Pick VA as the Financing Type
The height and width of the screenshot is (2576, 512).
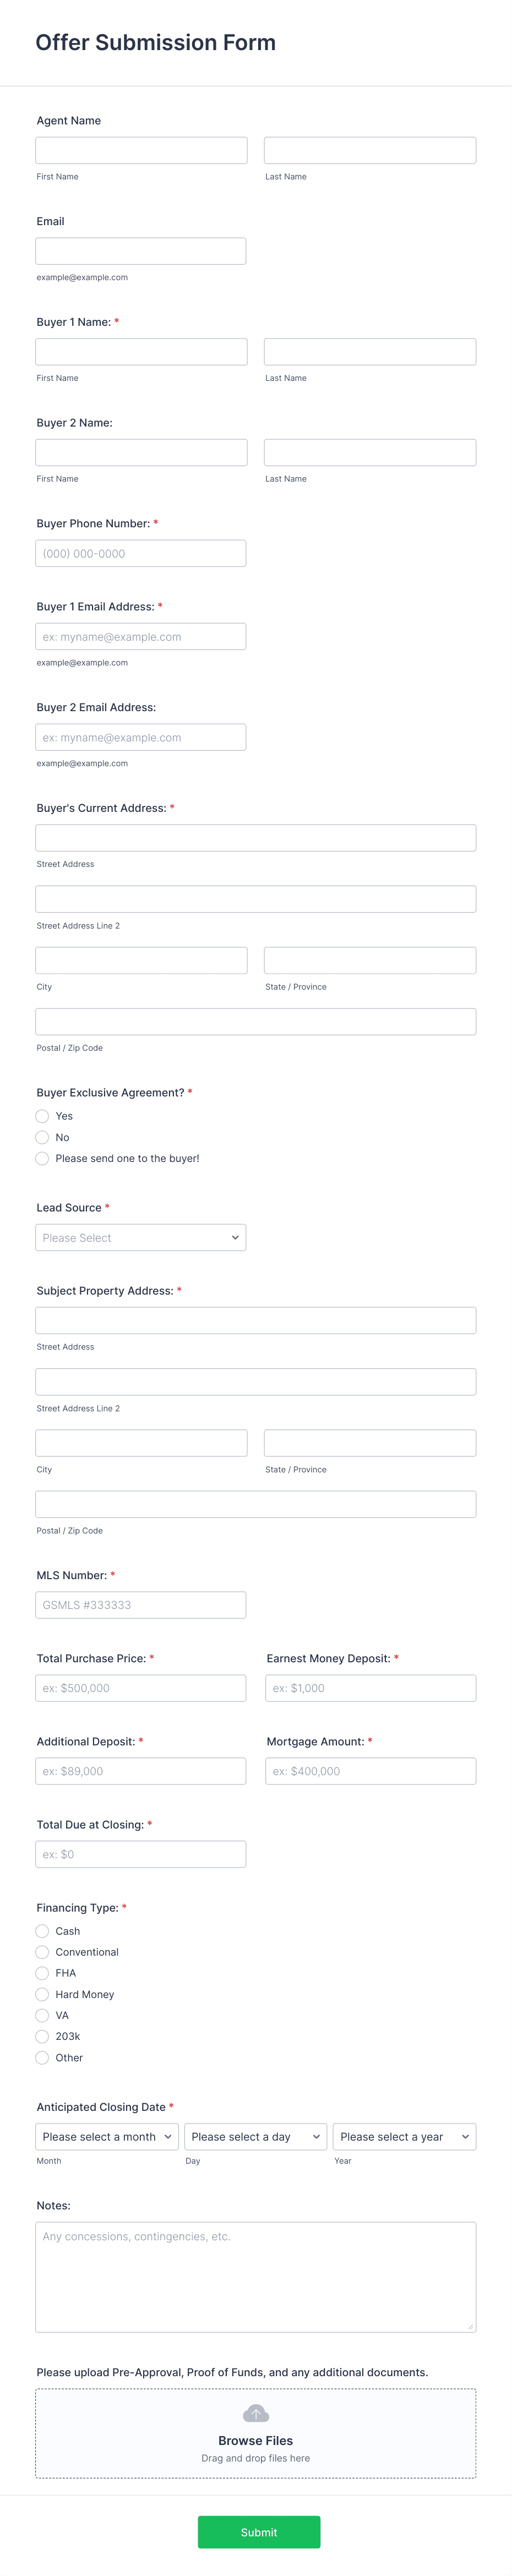click(43, 2015)
